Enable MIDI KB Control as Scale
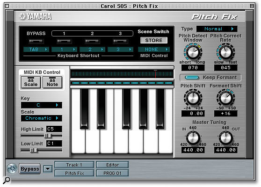The height and width of the screenshot is (187, 261). (31, 82)
